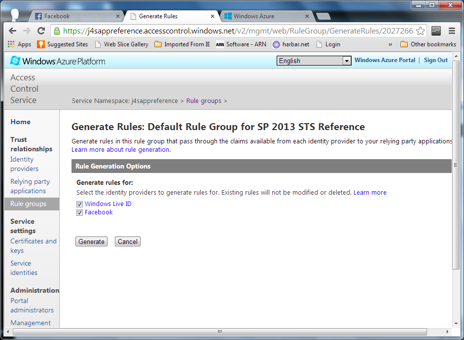Open Certificates and keys in the sidebar
The image size is (464, 340).
(34, 246)
